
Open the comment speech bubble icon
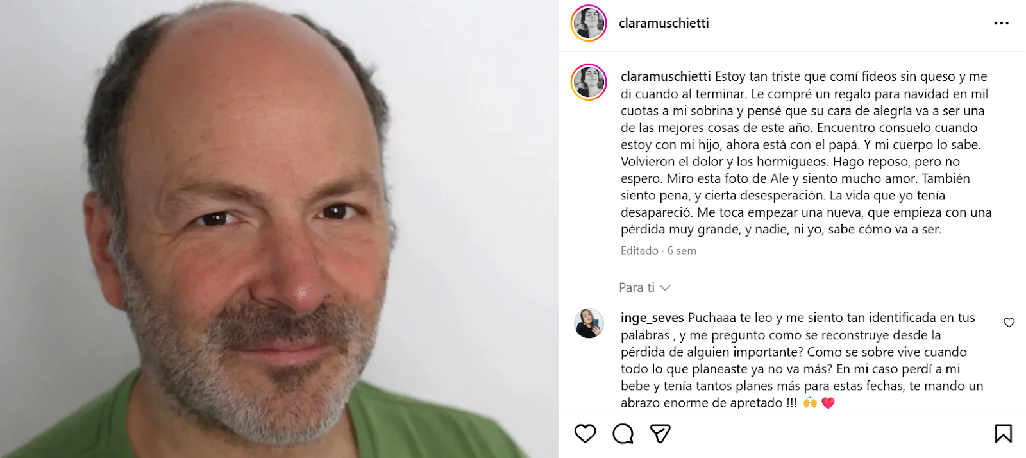pyautogui.click(x=623, y=434)
